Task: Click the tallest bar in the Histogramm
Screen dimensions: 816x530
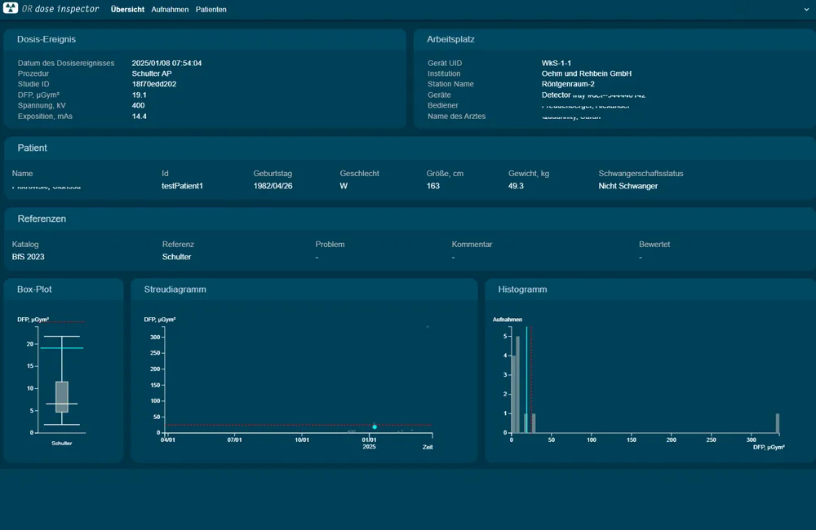Action: pos(517,383)
